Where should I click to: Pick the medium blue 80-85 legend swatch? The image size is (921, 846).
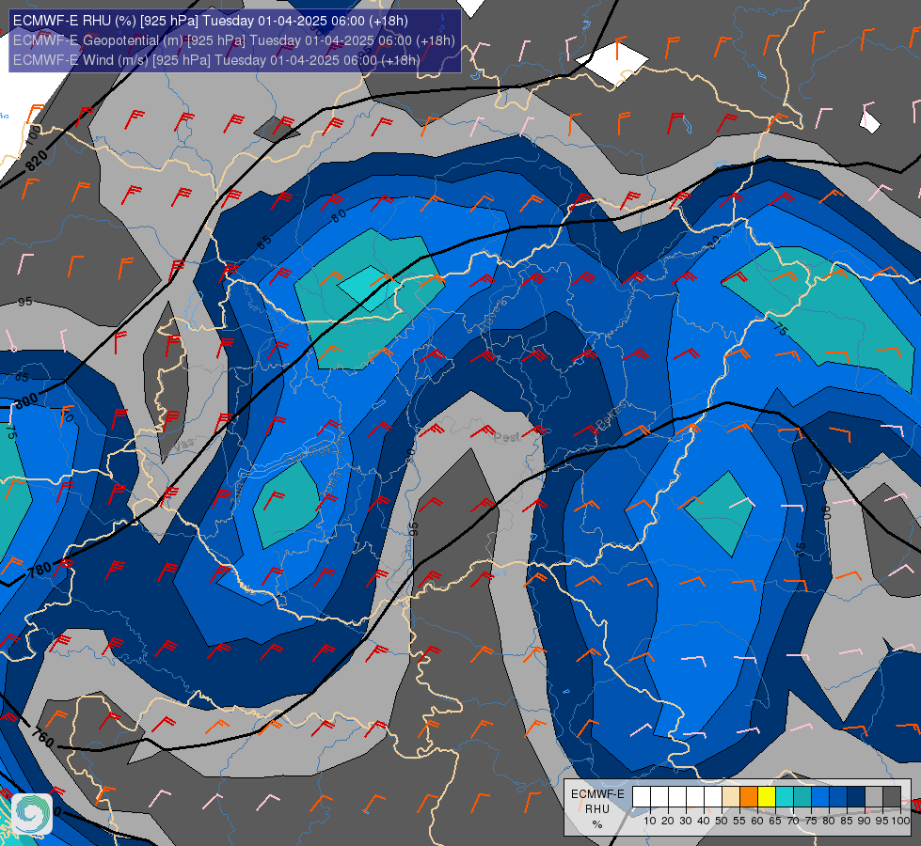click(838, 797)
